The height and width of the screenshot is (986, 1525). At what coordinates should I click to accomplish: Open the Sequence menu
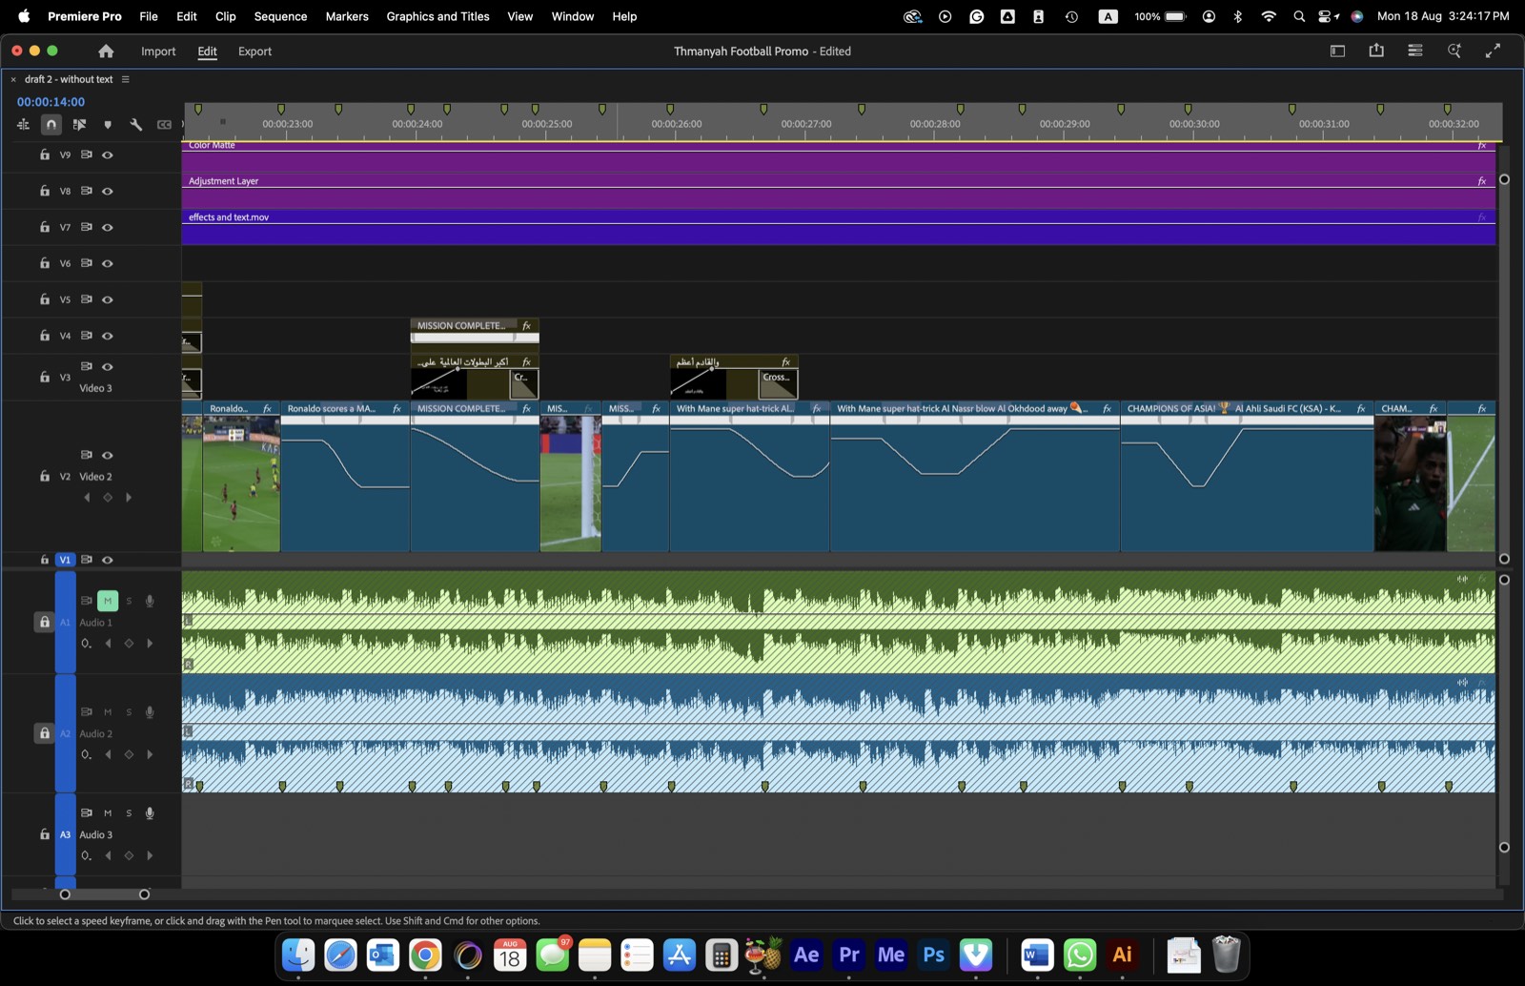280,16
